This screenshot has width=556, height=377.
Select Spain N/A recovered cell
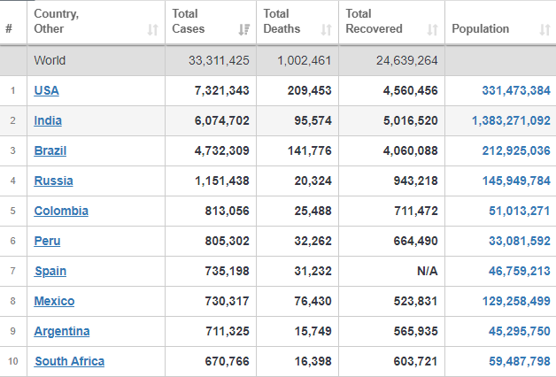428,271
